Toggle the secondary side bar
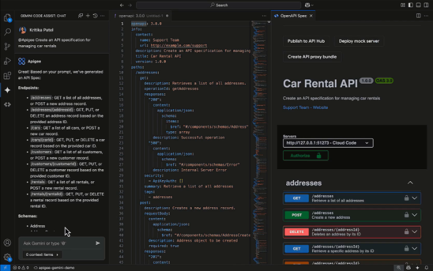The height and width of the screenshot is (271, 433). [426, 5]
